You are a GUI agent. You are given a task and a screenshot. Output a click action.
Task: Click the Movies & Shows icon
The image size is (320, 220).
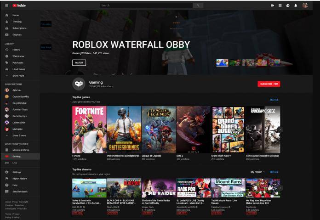click(x=7, y=150)
